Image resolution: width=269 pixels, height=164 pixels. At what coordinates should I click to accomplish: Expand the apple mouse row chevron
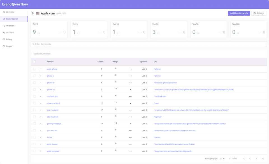(x=40, y=144)
